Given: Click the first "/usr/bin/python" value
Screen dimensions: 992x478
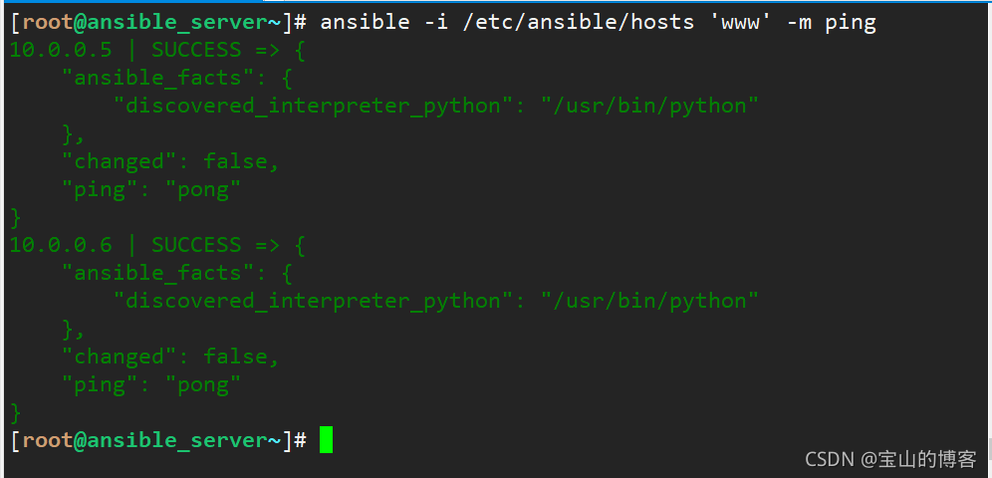Looking at the screenshot, I should (x=649, y=106).
